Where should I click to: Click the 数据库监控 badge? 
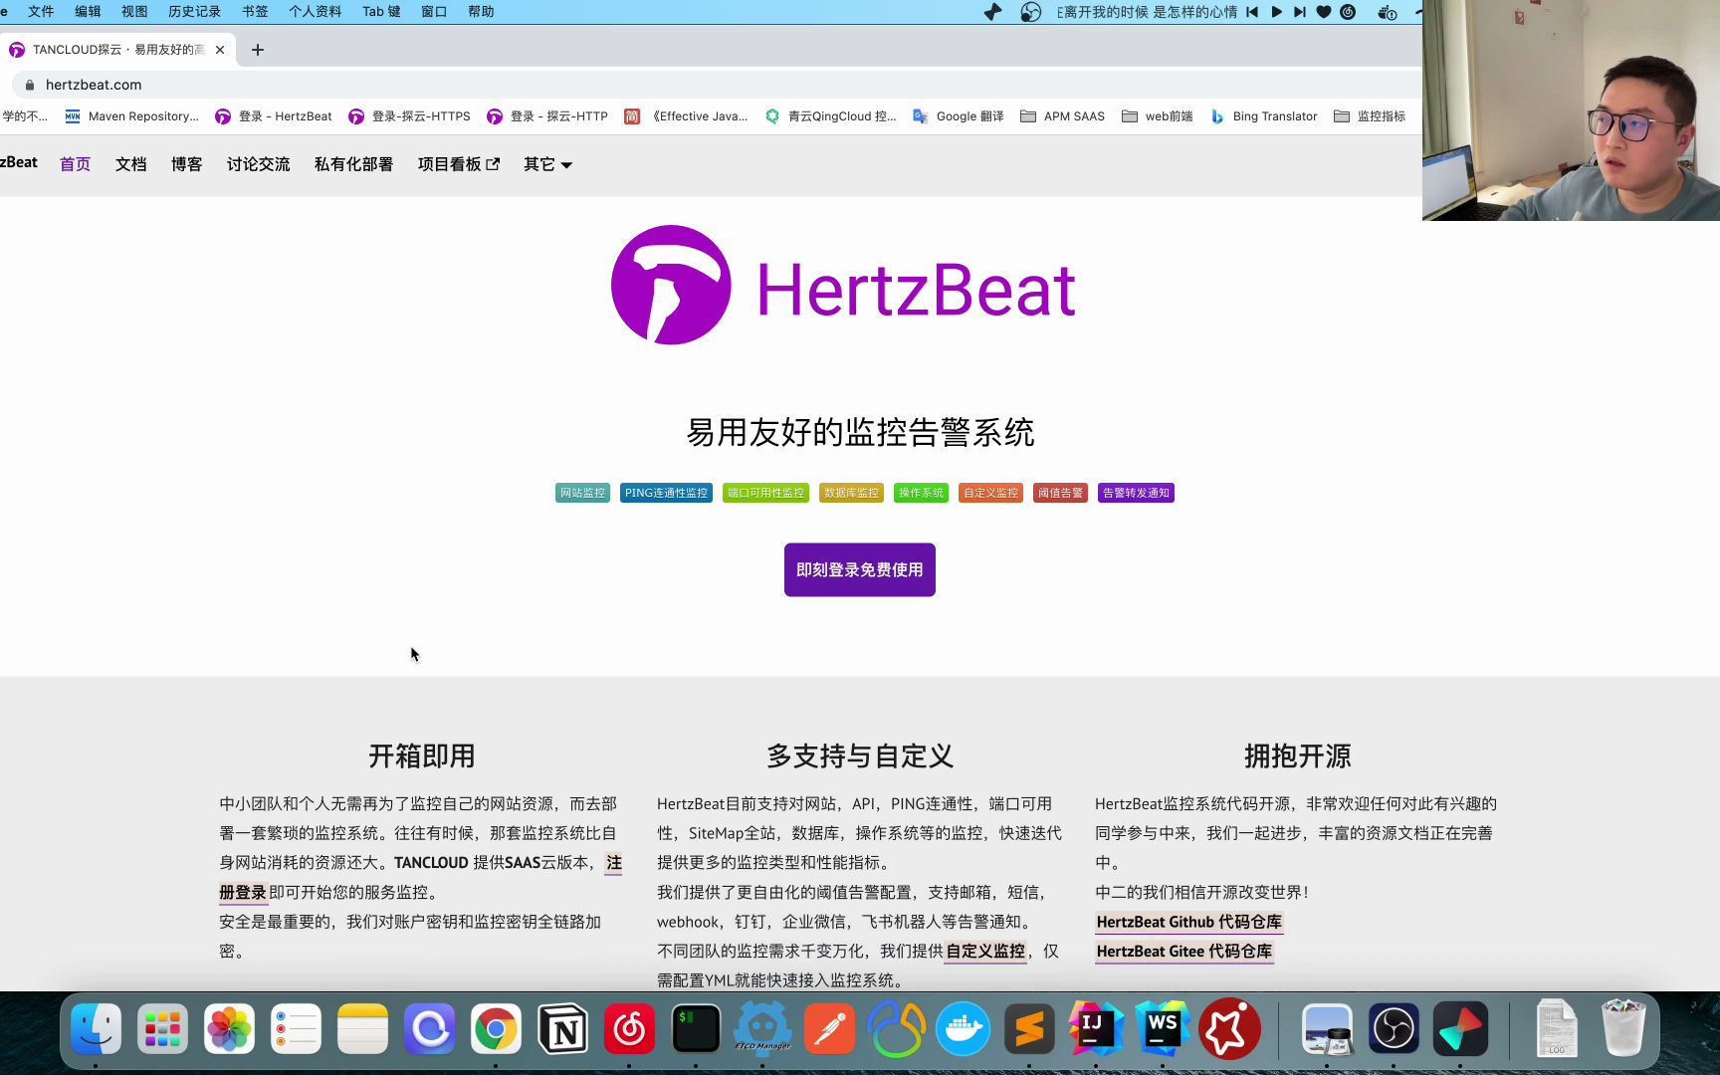pos(851,493)
